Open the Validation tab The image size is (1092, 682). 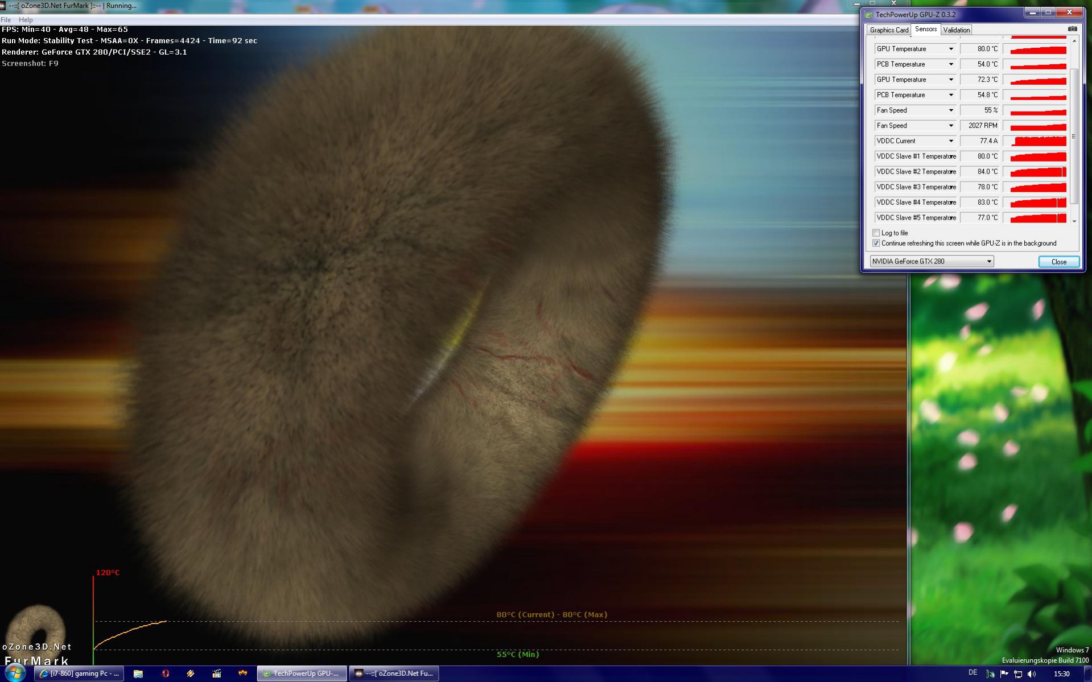[x=956, y=30]
